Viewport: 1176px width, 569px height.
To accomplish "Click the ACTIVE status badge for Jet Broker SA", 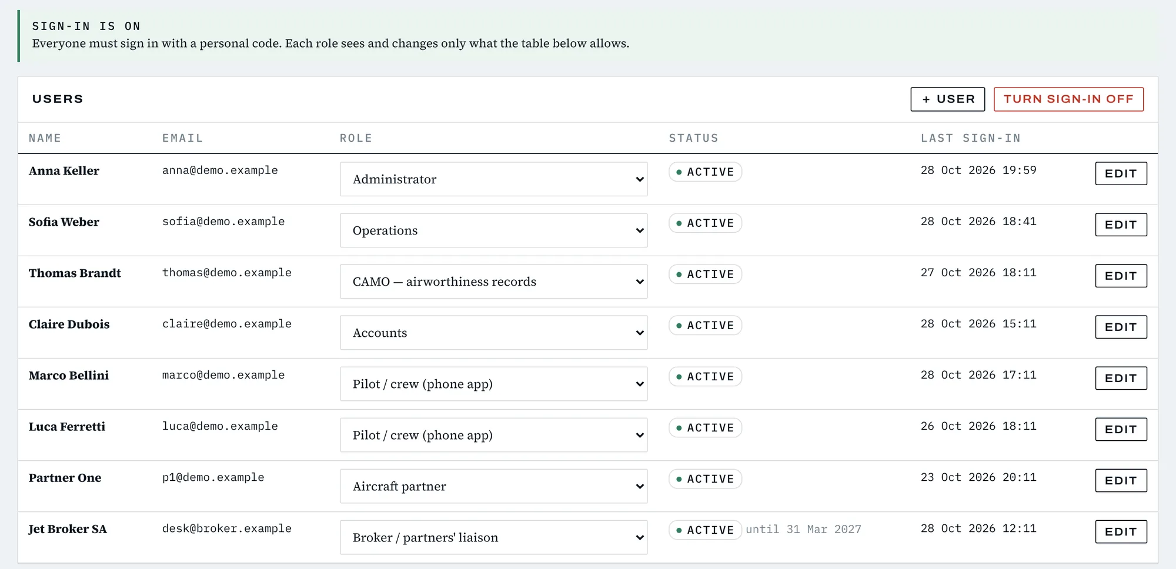I will (705, 530).
